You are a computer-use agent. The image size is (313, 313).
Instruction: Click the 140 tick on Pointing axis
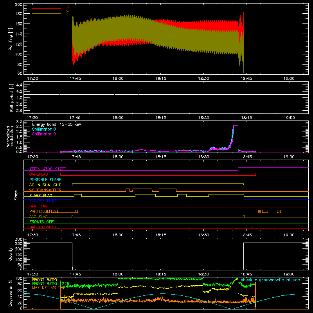tap(19, 34)
